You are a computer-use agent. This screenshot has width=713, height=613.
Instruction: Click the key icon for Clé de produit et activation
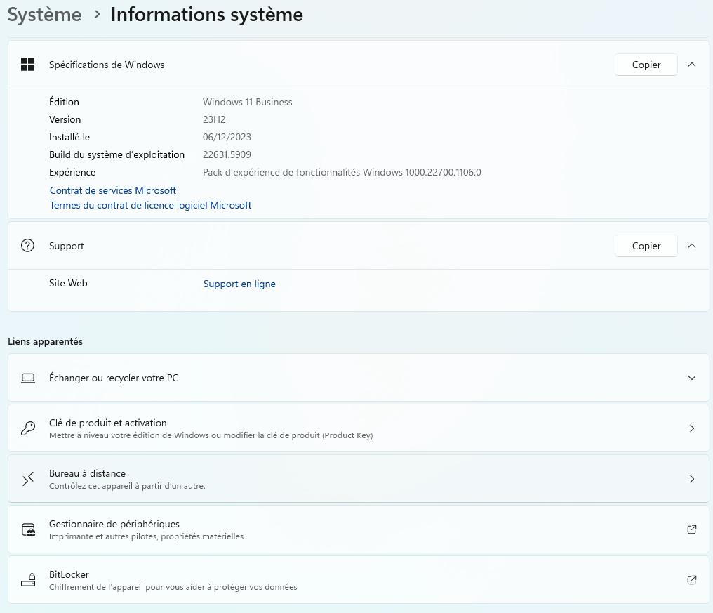point(28,428)
